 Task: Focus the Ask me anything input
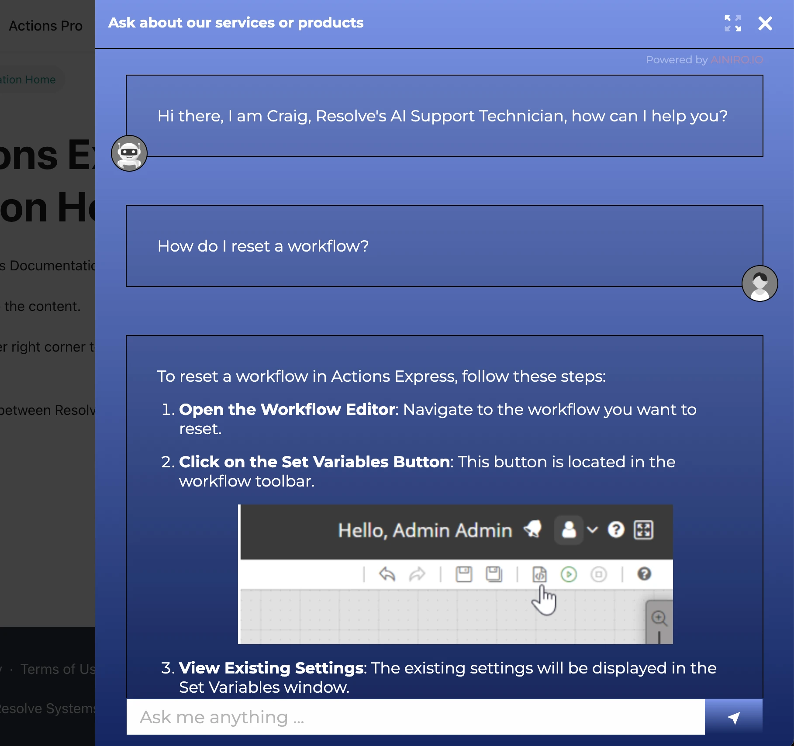click(x=416, y=717)
